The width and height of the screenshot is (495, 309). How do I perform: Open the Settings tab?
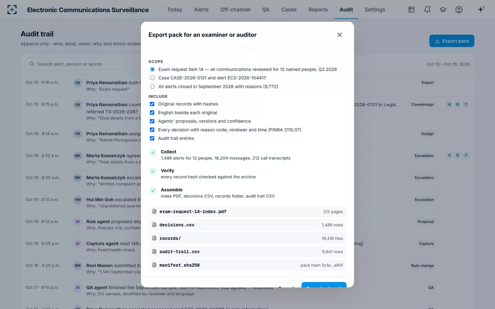tap(375, 10)
